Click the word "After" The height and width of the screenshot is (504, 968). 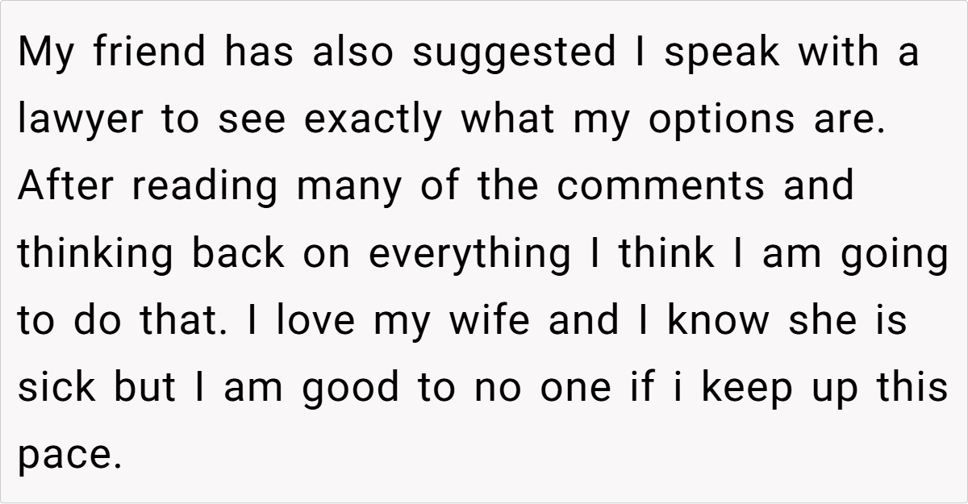click(63, 186)
